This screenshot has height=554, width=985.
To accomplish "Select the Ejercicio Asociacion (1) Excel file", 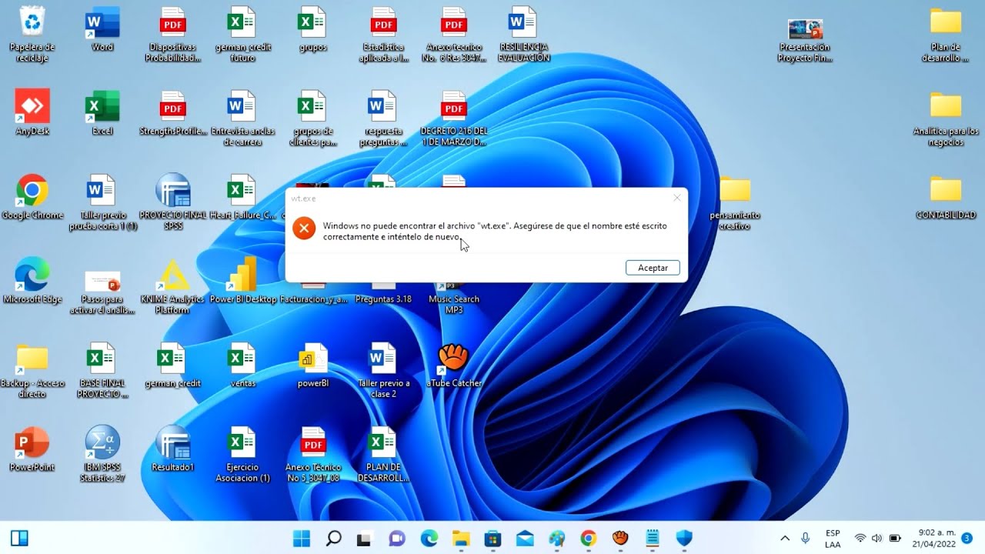I will [x=242, y=454].
